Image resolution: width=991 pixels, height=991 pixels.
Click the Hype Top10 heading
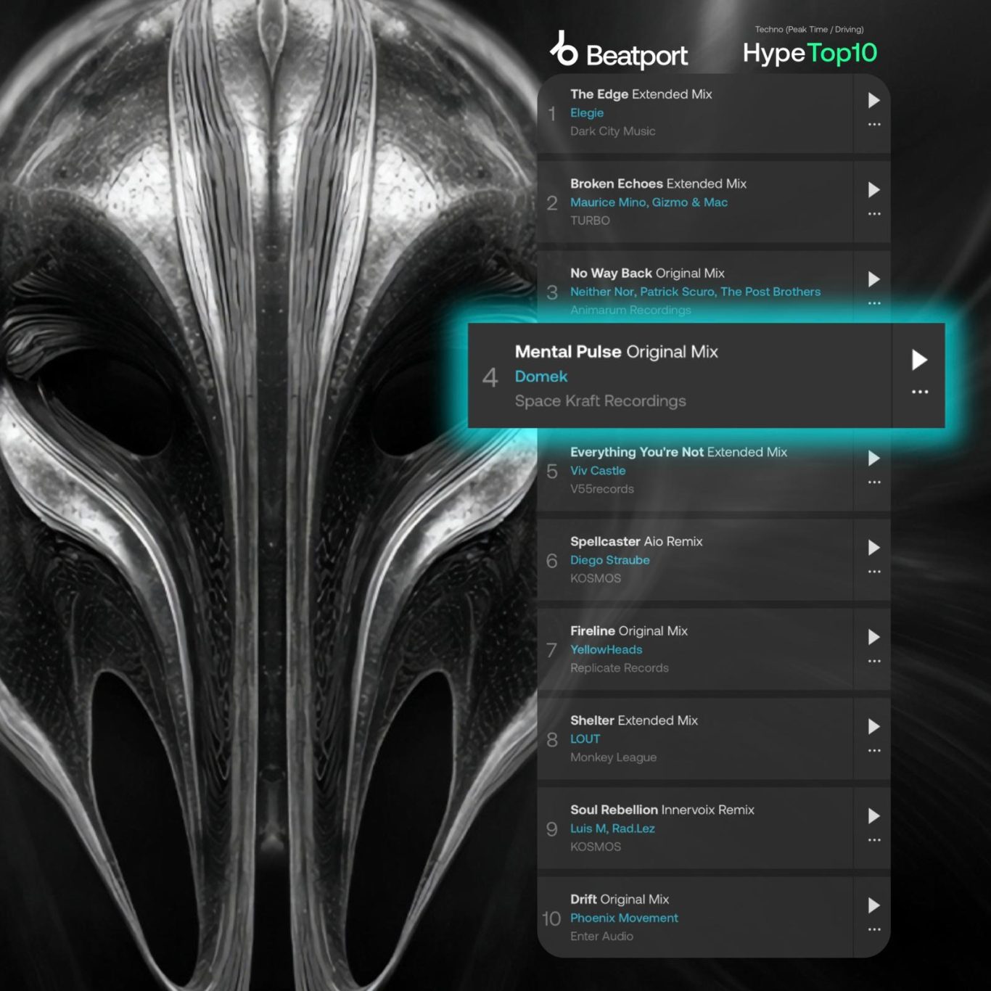pyautogui.click(x=810, y=53)
